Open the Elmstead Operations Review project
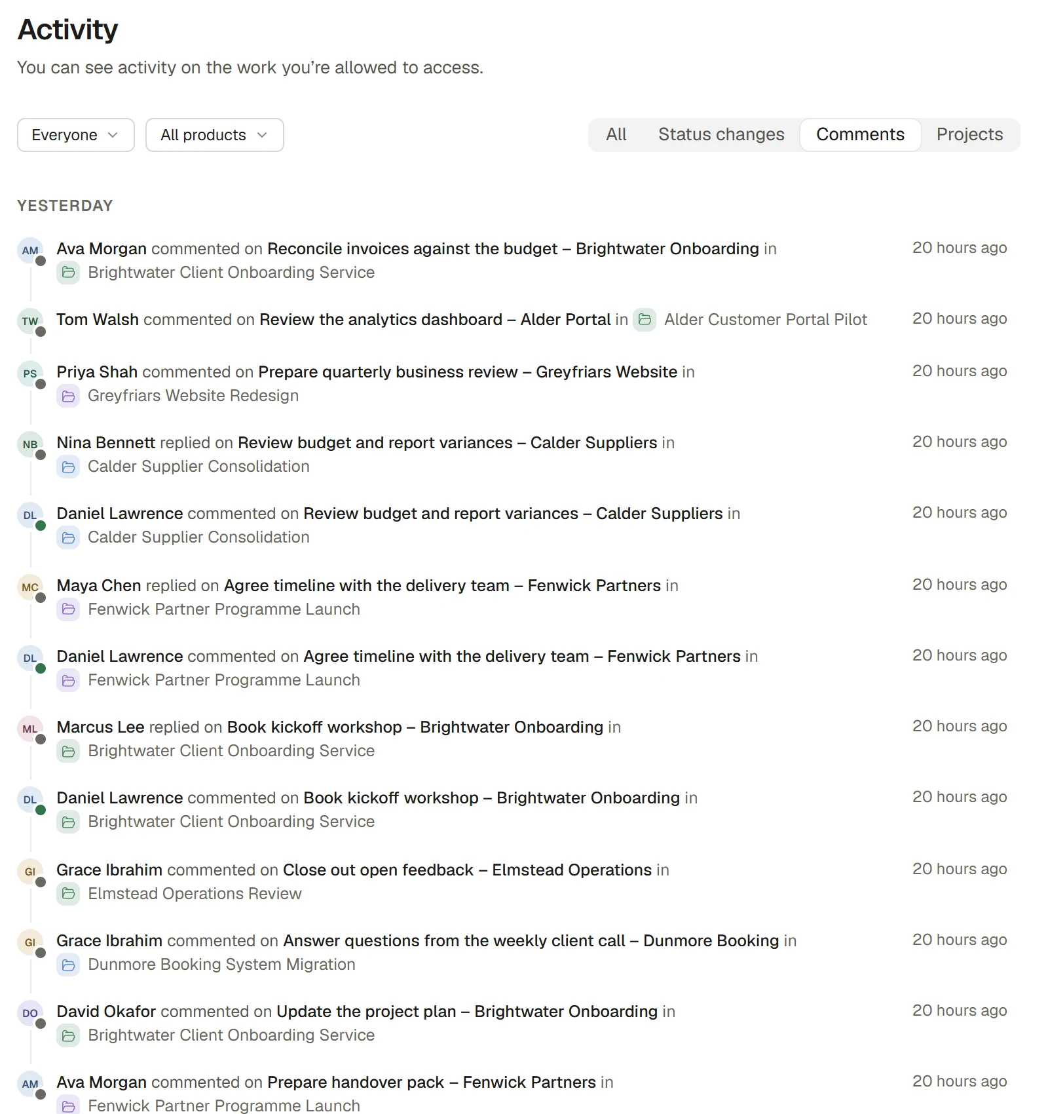The image size is (1048, 1114). (195, 894)
